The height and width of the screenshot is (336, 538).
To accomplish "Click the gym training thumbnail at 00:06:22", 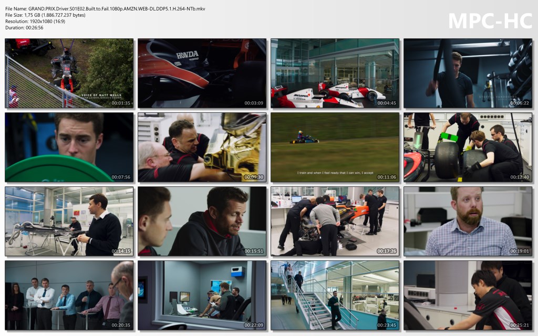I will coord(468,73).
